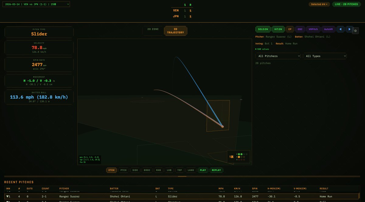365x202 pixels.
Task: Click the MPH column header
Action: pyautogui.click(x=221, y=188)
